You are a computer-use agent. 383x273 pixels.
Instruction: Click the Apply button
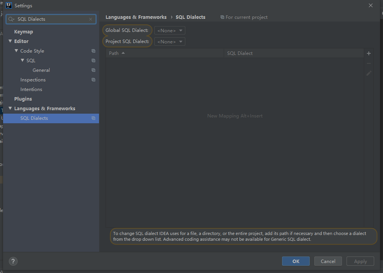coord(360,261)
